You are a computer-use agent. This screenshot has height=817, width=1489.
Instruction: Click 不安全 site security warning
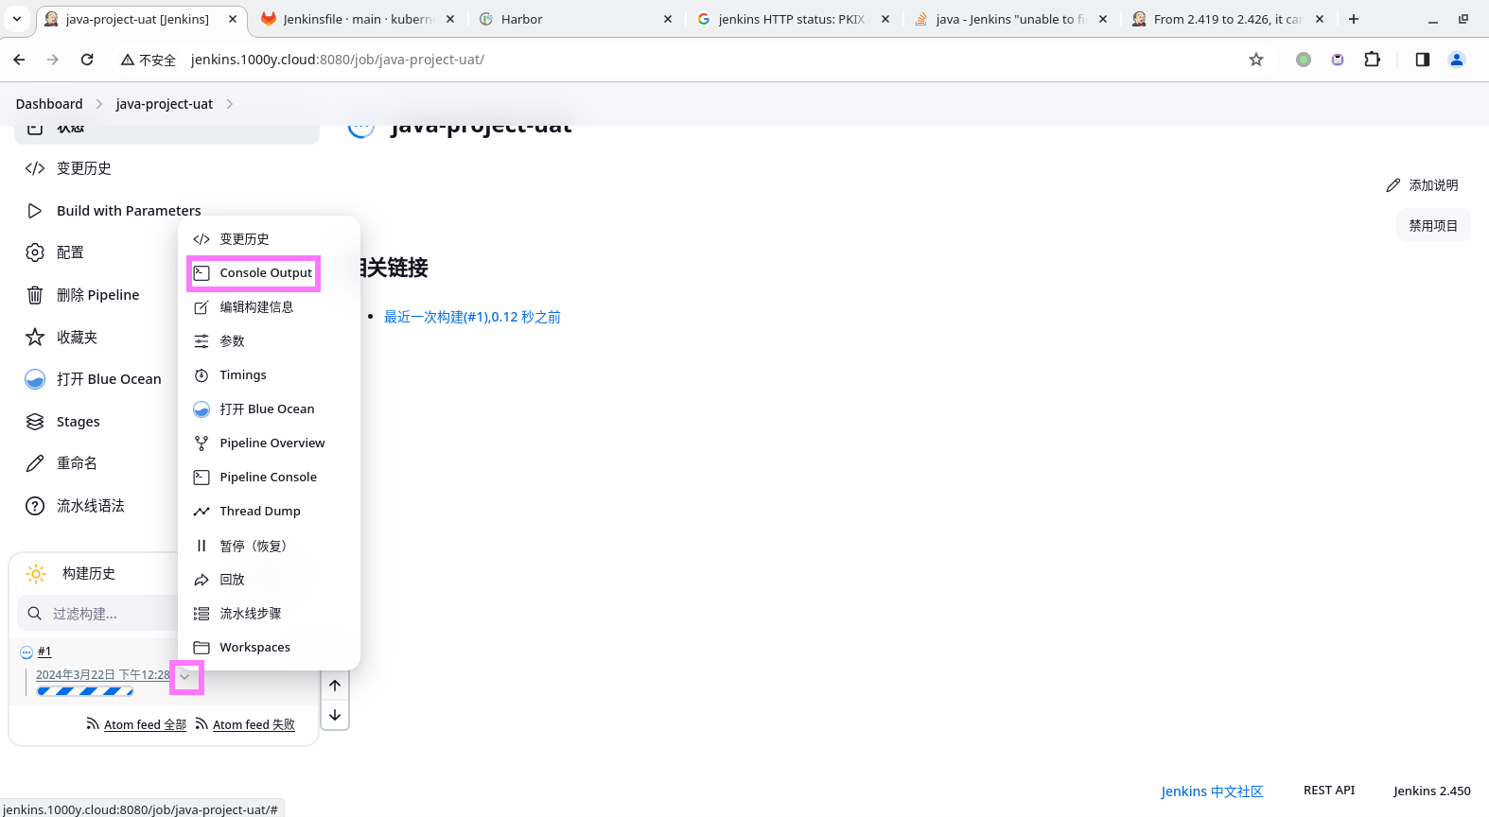pyautogui.click(x=149, y=60)
